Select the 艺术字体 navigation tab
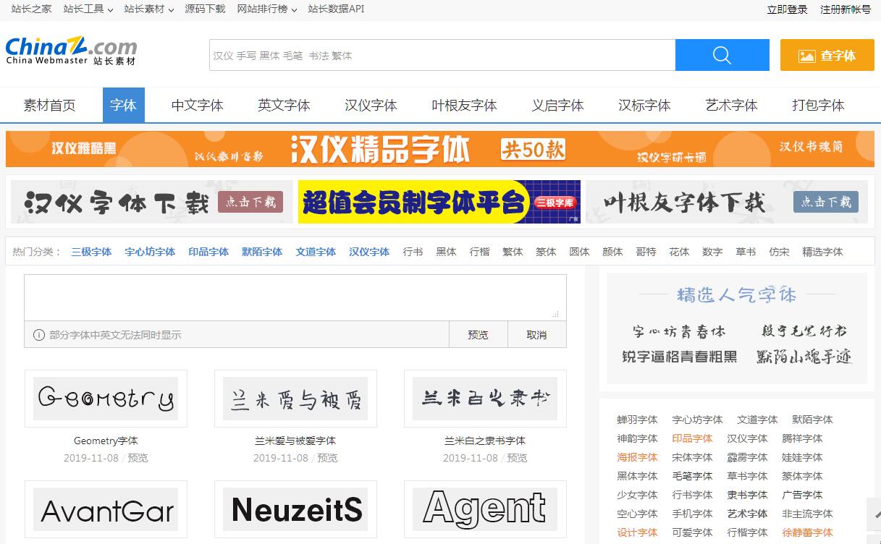881x544 pixels. click(731, 106)
